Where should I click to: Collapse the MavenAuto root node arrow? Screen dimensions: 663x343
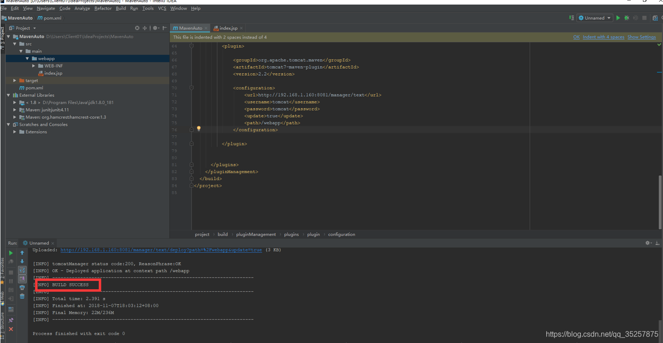pos(9,36)
